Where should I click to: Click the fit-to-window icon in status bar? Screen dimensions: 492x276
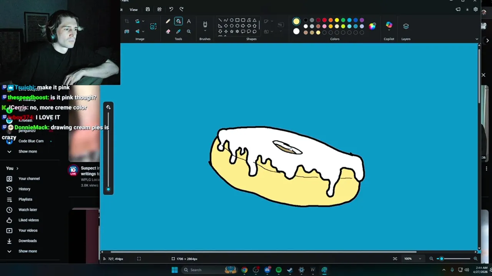[395, 259]
